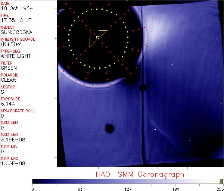Click the GREEN filter value
The image size is (224, 191).
click(9, 68)
